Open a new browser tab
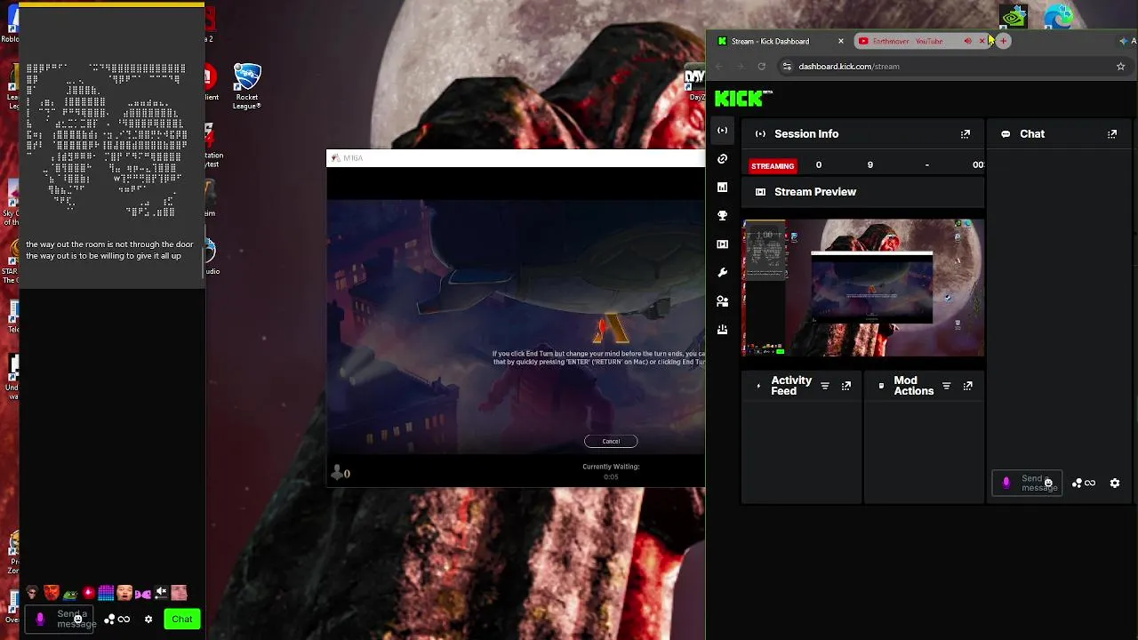This screenshot has width=1138, height=640. tap(1004, 41)
